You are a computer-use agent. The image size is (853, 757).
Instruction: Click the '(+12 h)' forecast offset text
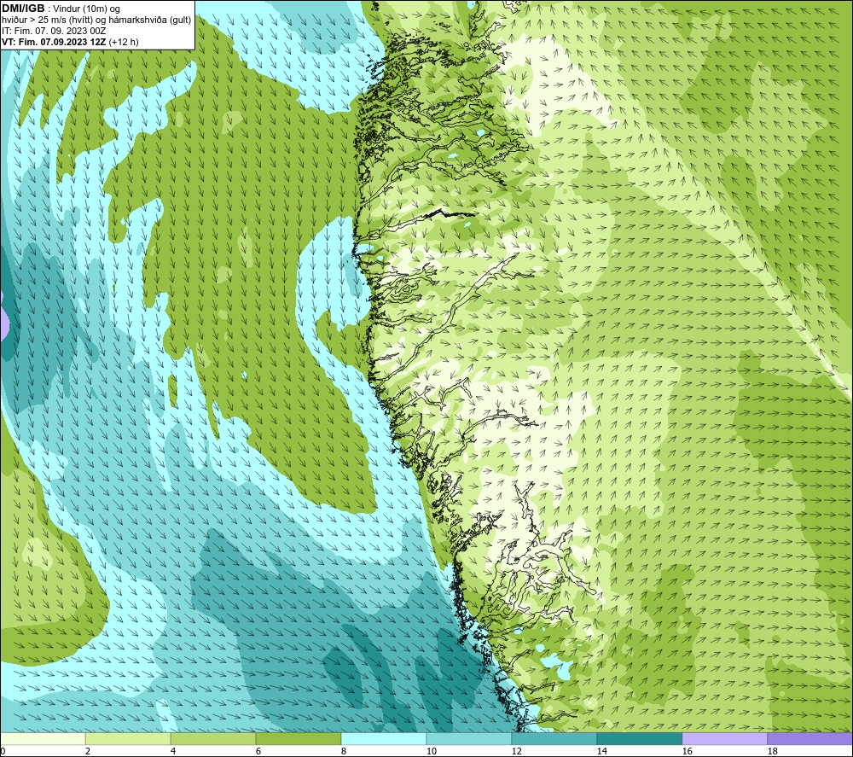pyautogui.click(x=124, y=42)
